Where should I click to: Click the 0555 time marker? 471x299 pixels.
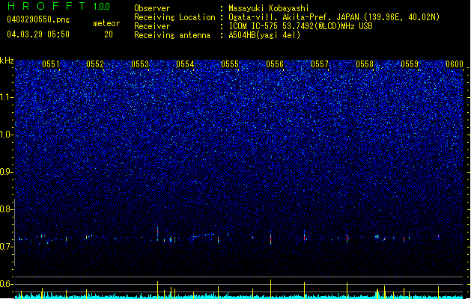(x=230, y=64)
